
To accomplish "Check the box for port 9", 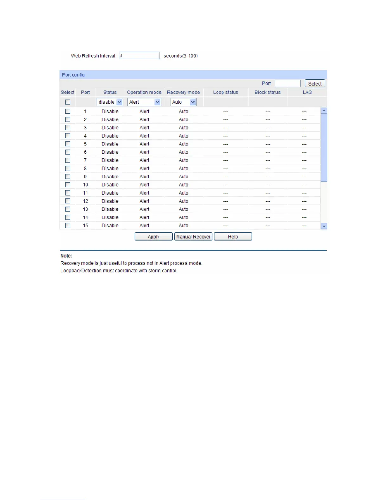I will 68,177.
